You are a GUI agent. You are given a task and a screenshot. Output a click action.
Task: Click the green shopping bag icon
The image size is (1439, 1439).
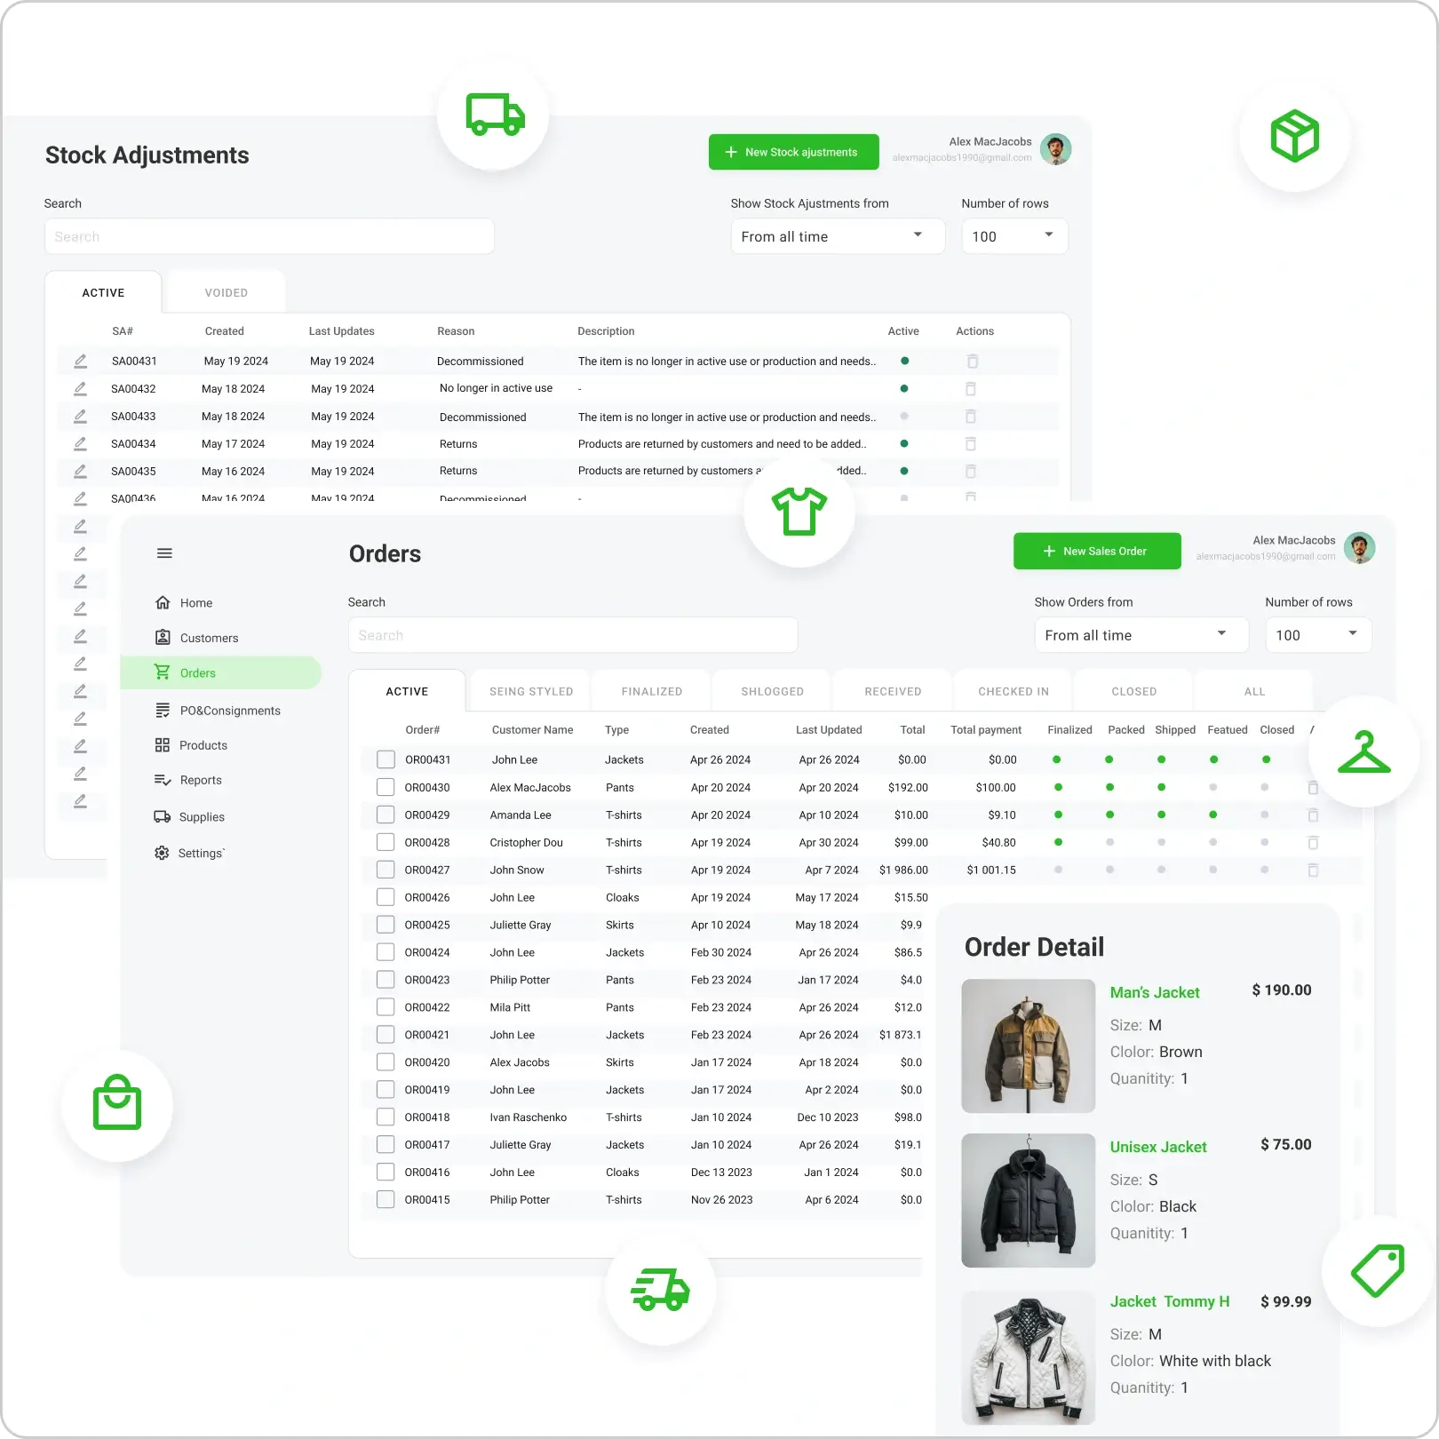click(117, 1104)
